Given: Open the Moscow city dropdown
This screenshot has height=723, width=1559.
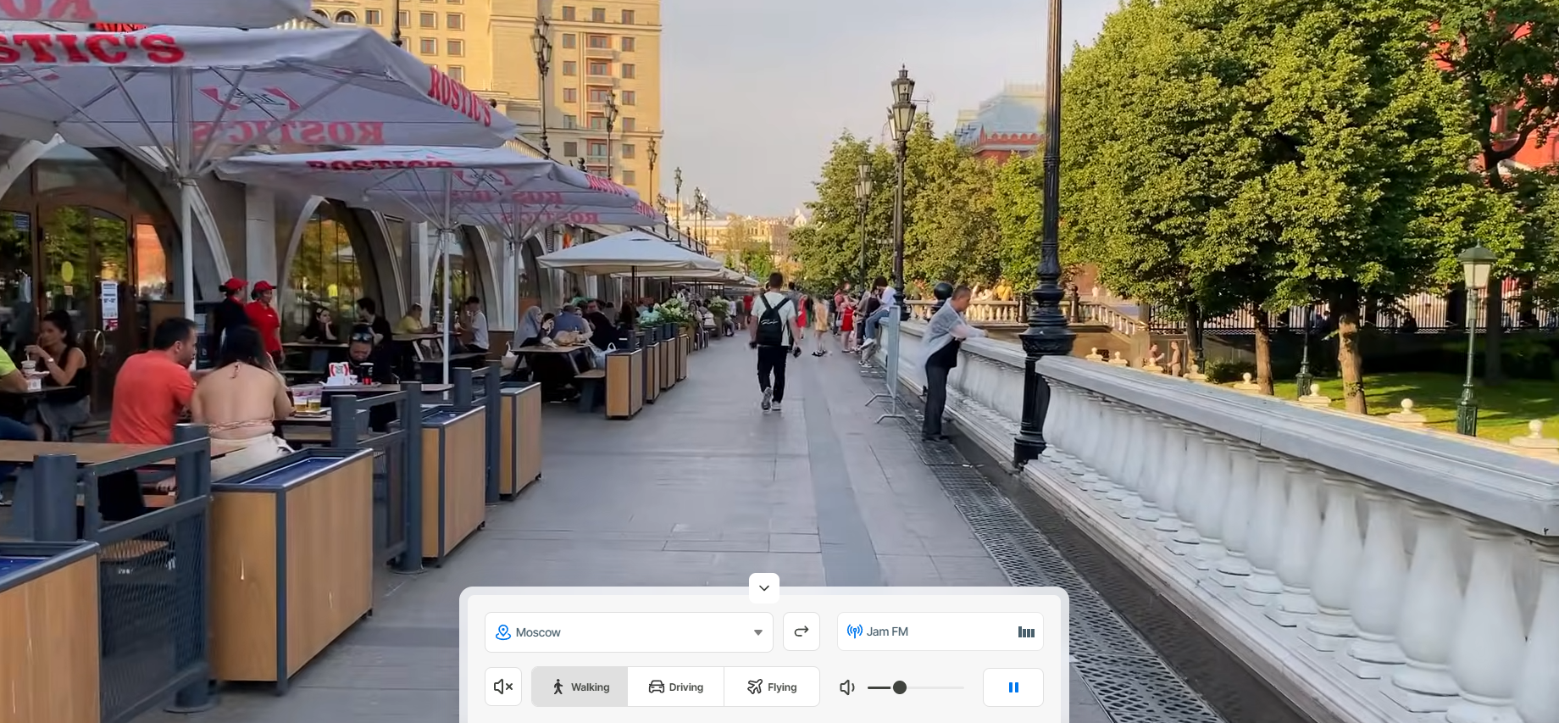Looking at the screenshot, I should 629,632.
